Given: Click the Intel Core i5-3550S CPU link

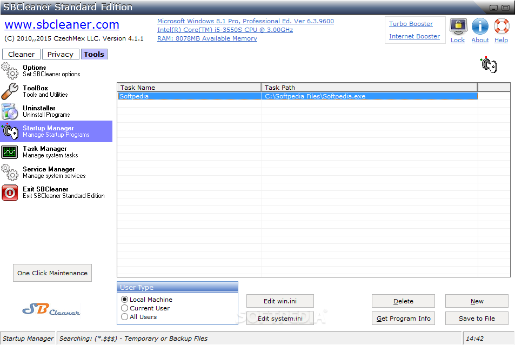Looking at the screenshot, I should pos(225,30).
